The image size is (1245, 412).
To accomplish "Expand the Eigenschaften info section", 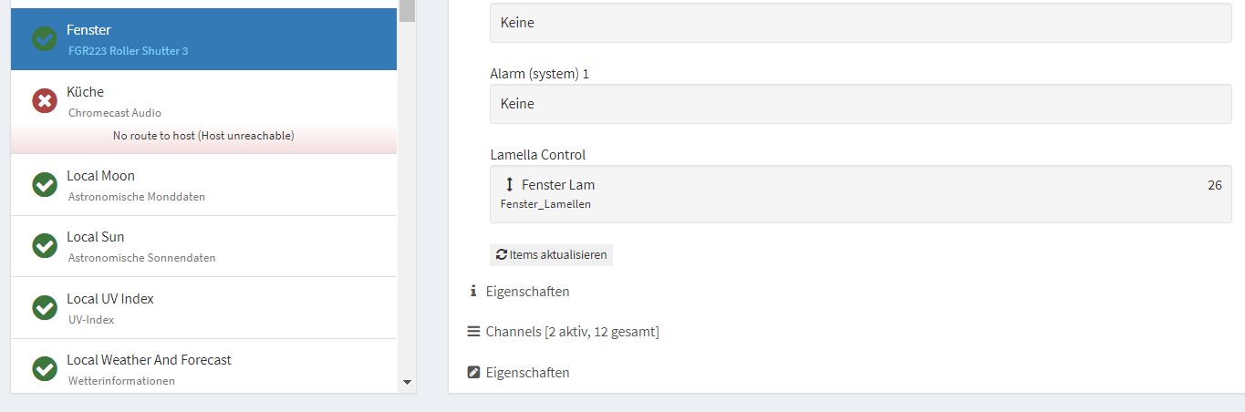I will click(x=518, y=292).
